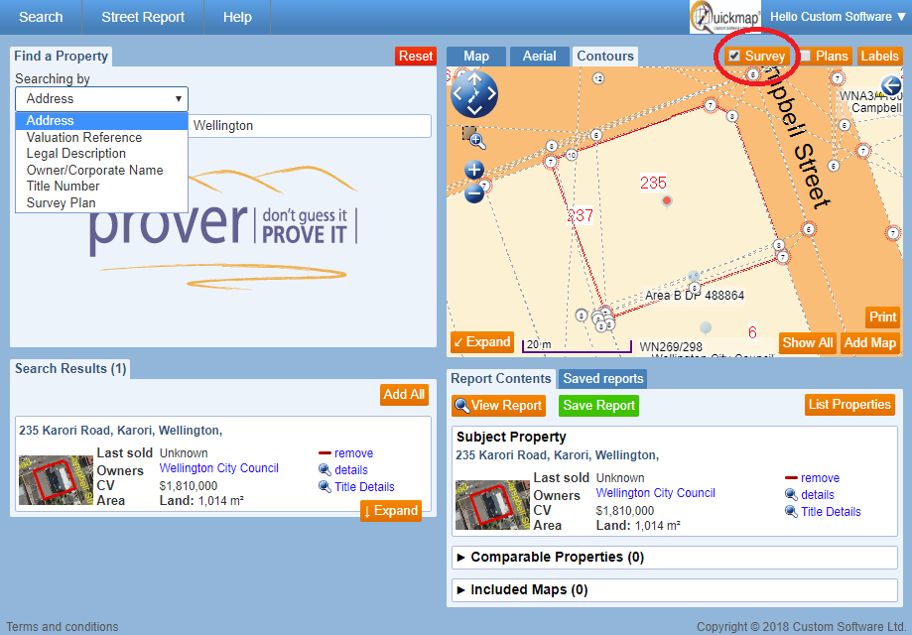
Task: Enable the Plans checkbox
Action: pos(806,56)
